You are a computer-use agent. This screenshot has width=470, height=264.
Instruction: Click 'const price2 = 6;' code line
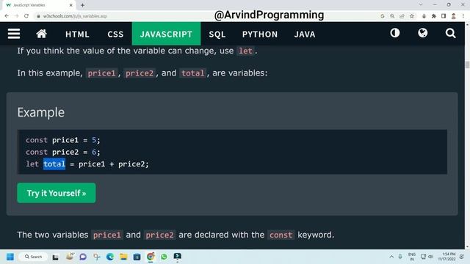click(63, 152)
